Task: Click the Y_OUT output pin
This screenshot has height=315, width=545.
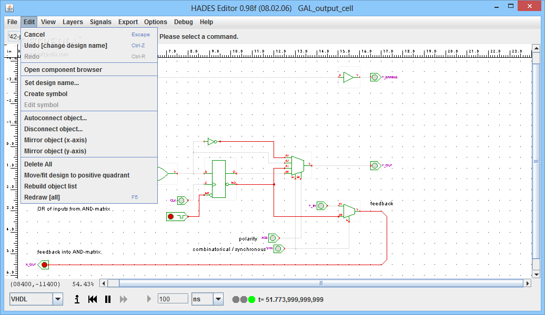Action: point(376,165)
